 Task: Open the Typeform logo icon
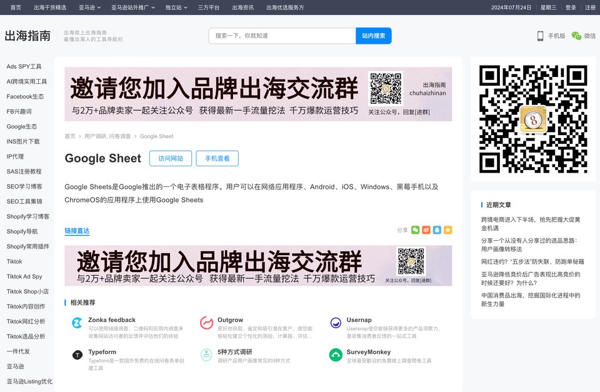77,355
